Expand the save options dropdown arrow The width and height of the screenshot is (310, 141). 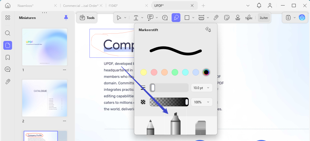(295, 18)
